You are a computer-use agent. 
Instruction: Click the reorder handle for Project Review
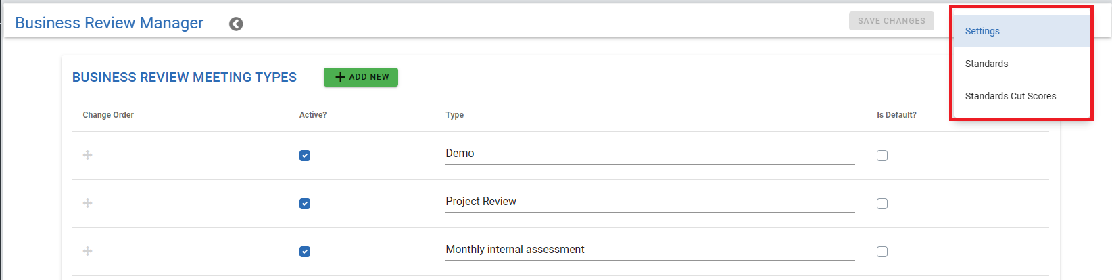point(88,204)
